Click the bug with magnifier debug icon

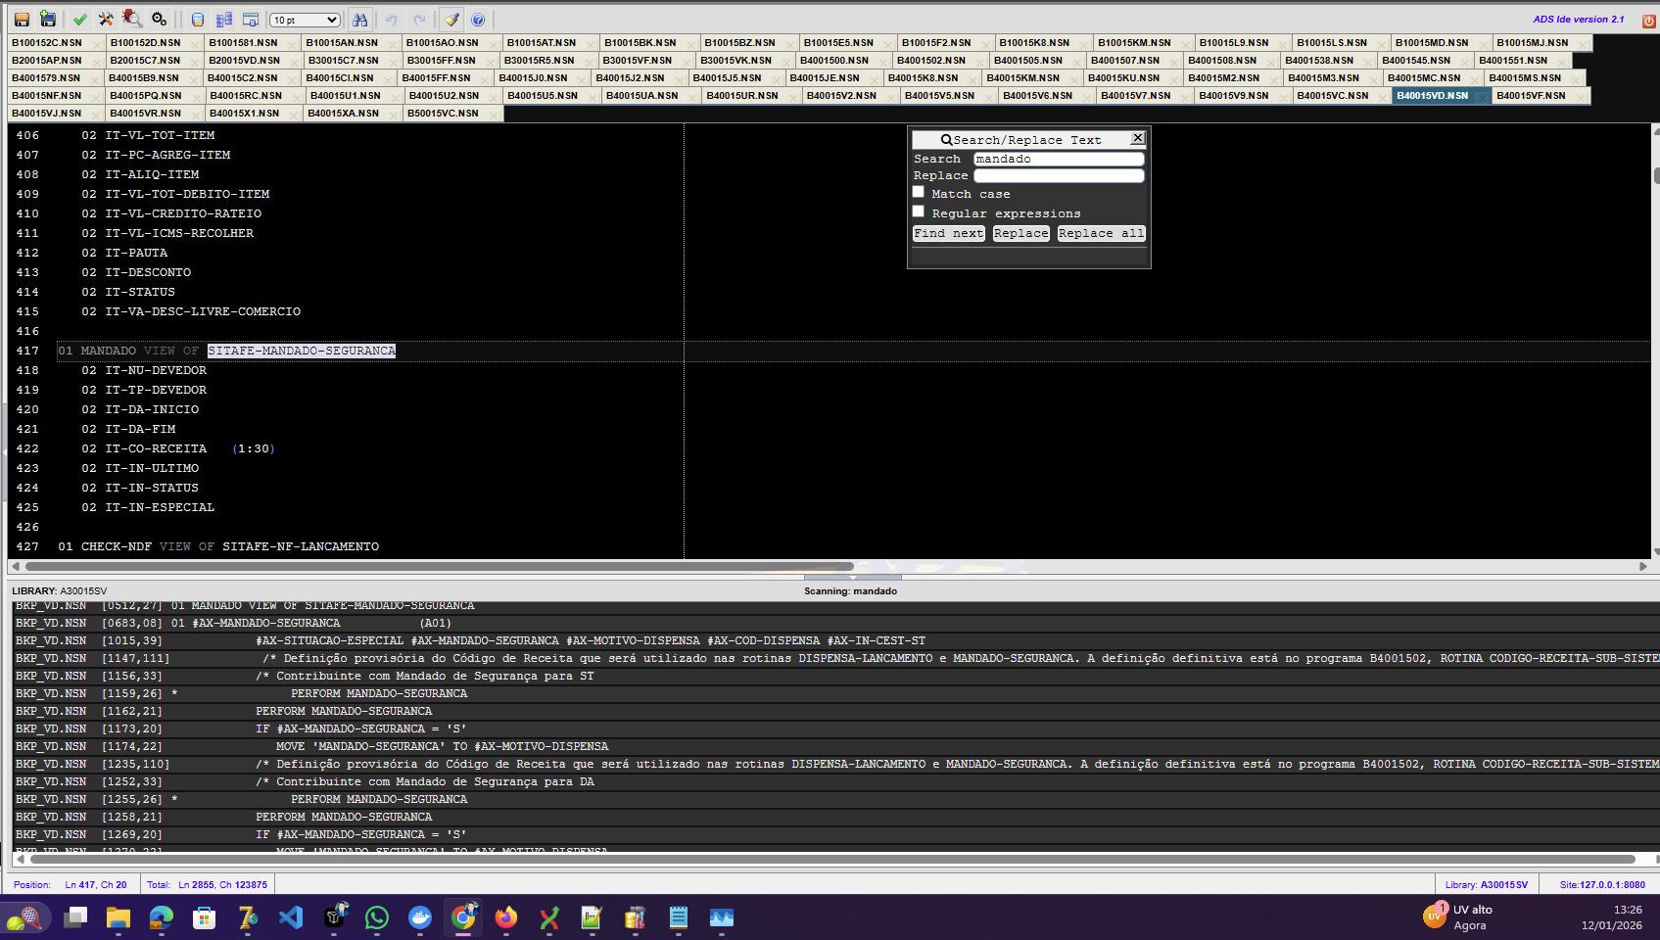click(x=132, y=20)
